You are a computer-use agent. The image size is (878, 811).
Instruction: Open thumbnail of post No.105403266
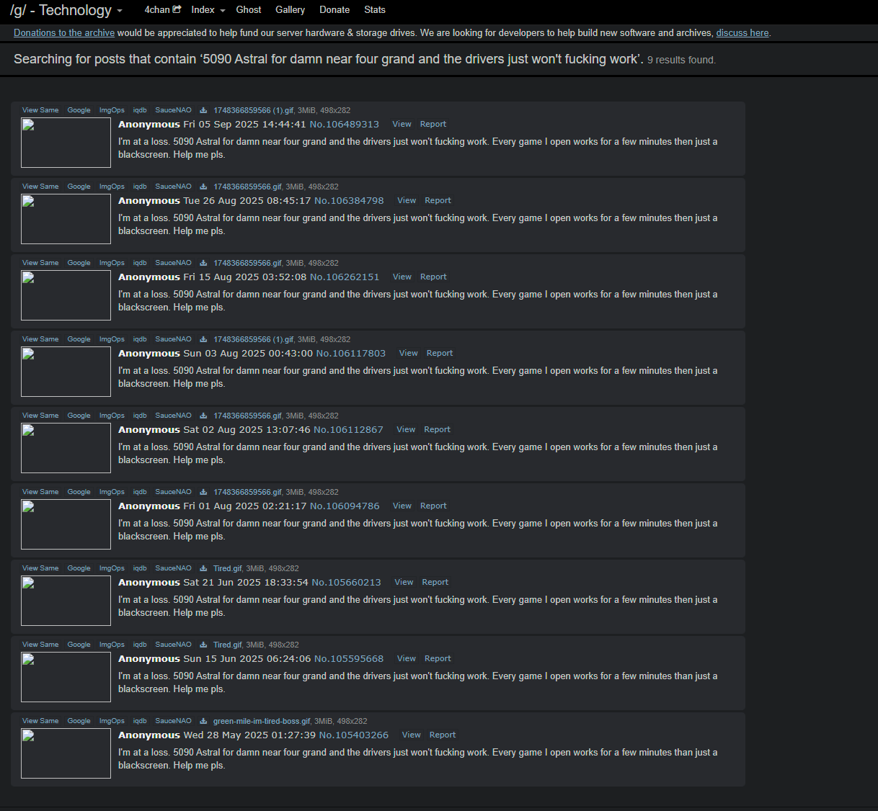click(66, 753)
